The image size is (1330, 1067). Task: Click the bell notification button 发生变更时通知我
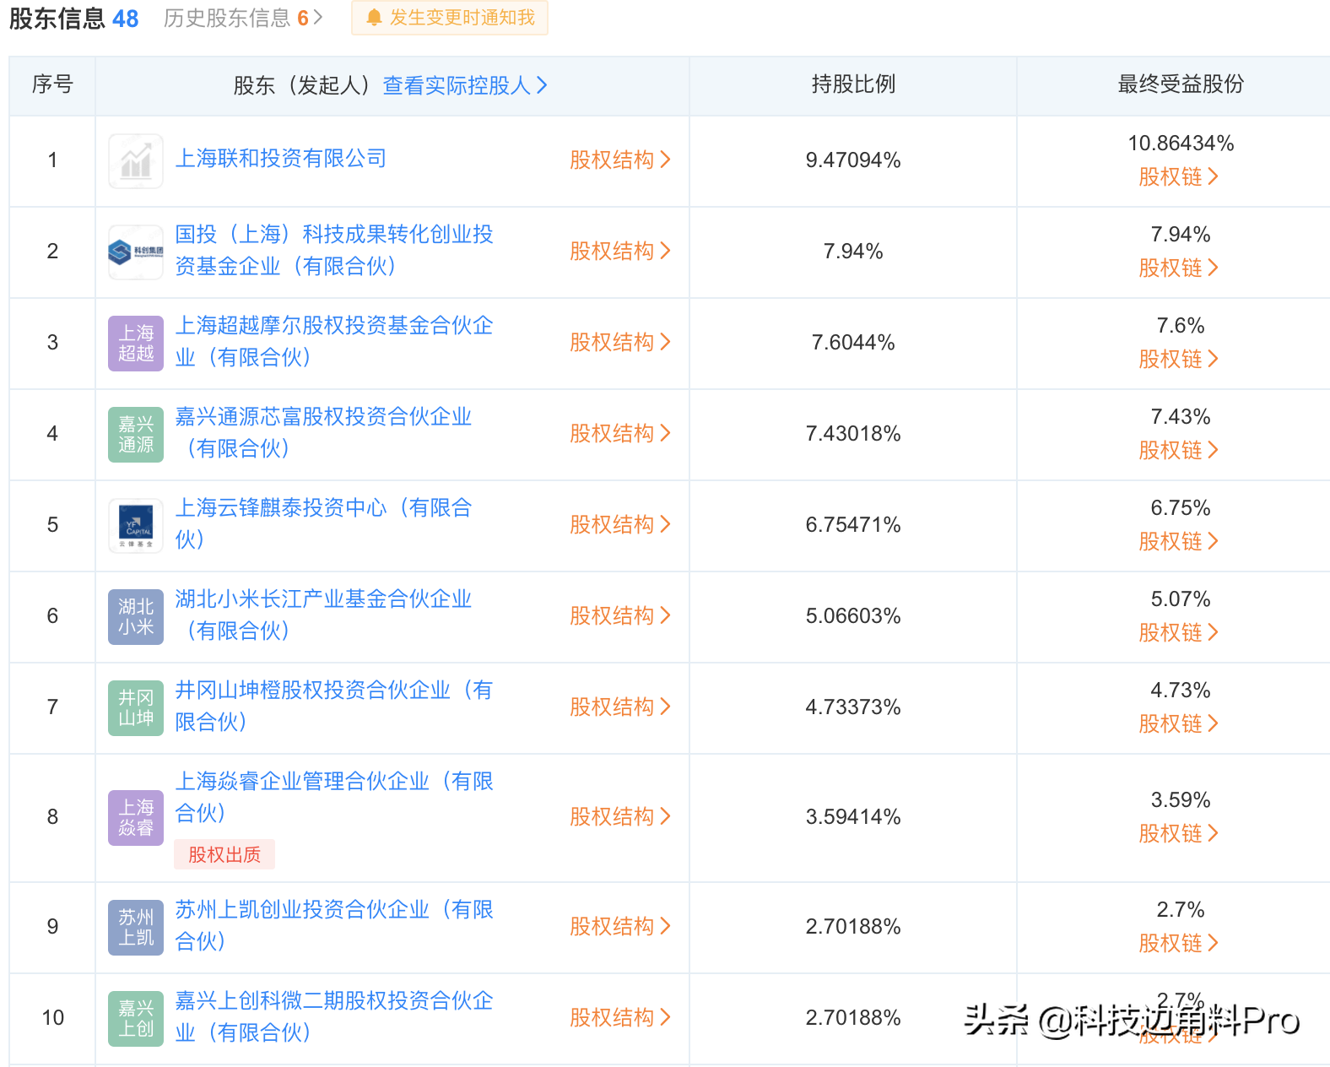coord(450,18)
